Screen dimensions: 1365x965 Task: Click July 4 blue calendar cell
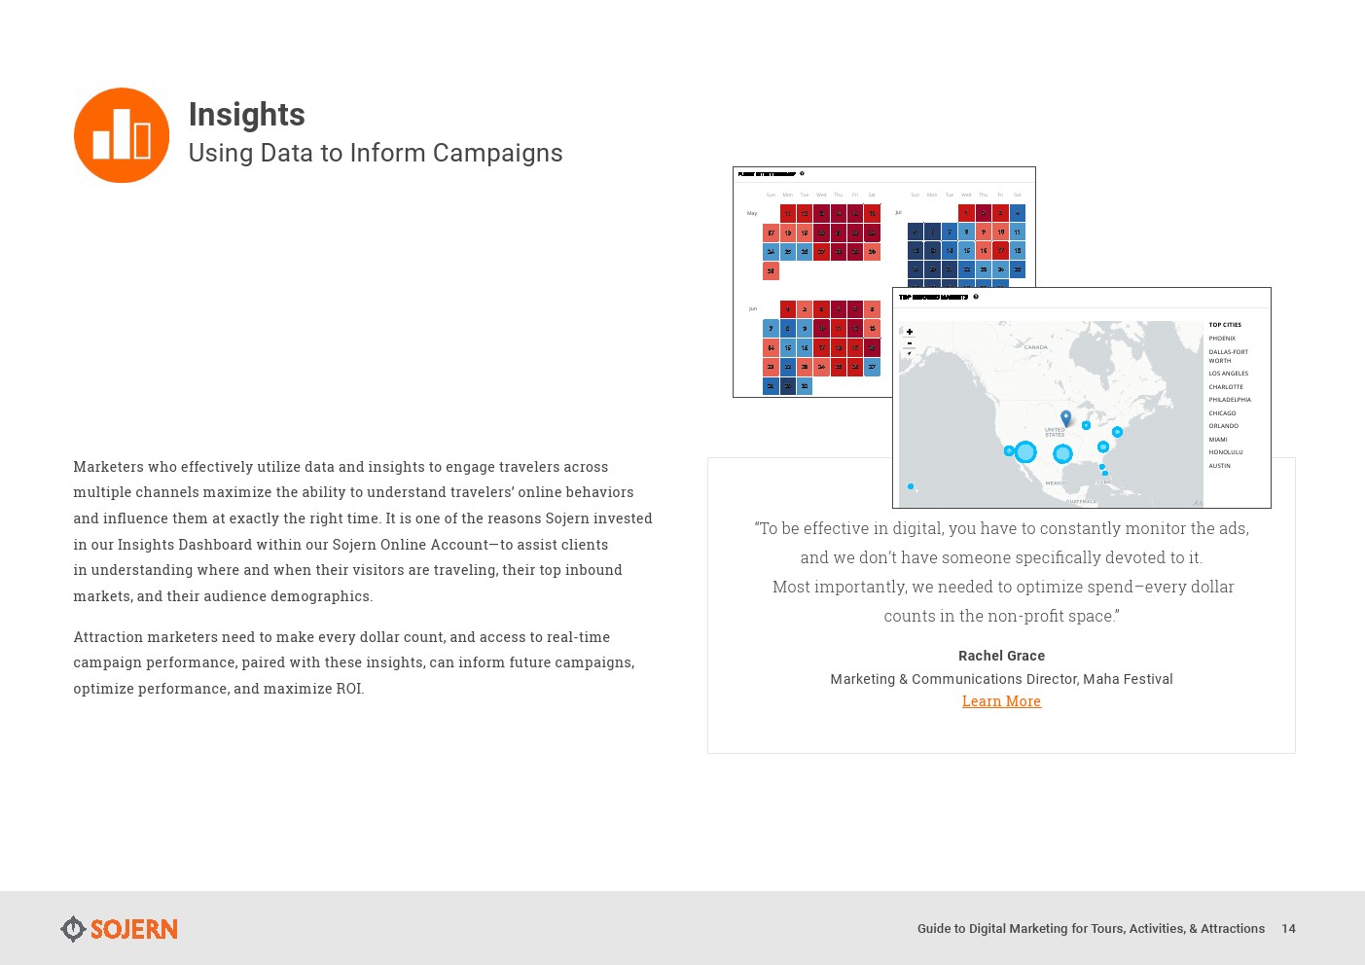click(1017, 213)
